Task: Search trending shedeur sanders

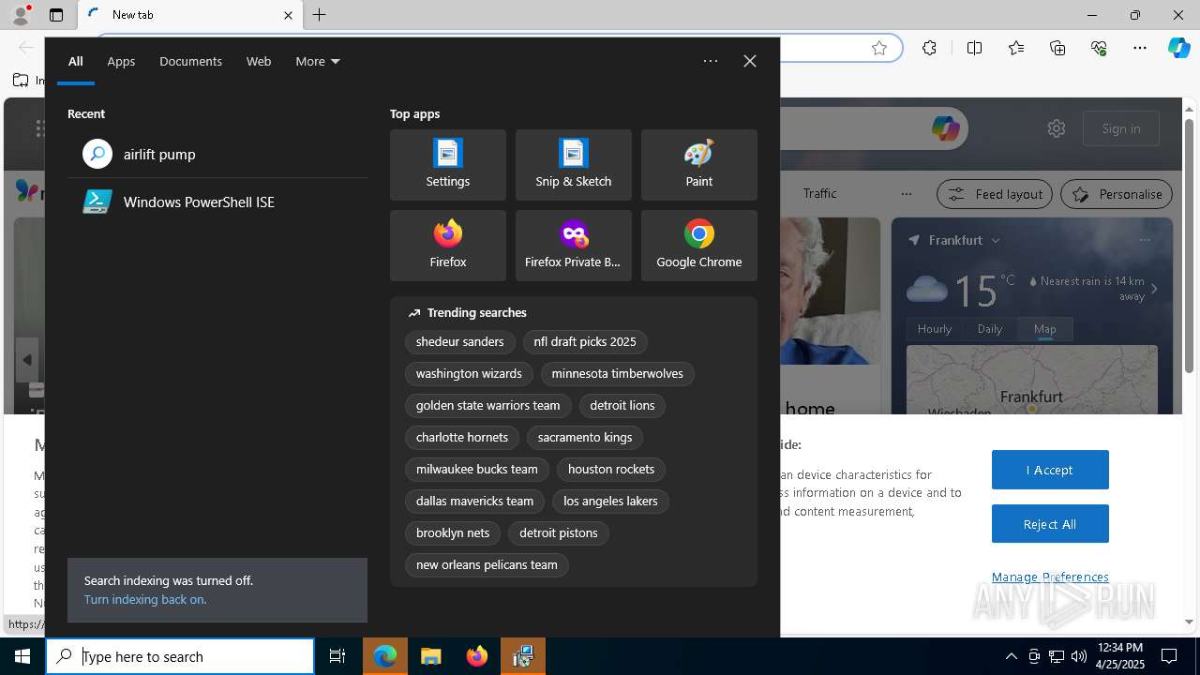Action: point(460,341)
